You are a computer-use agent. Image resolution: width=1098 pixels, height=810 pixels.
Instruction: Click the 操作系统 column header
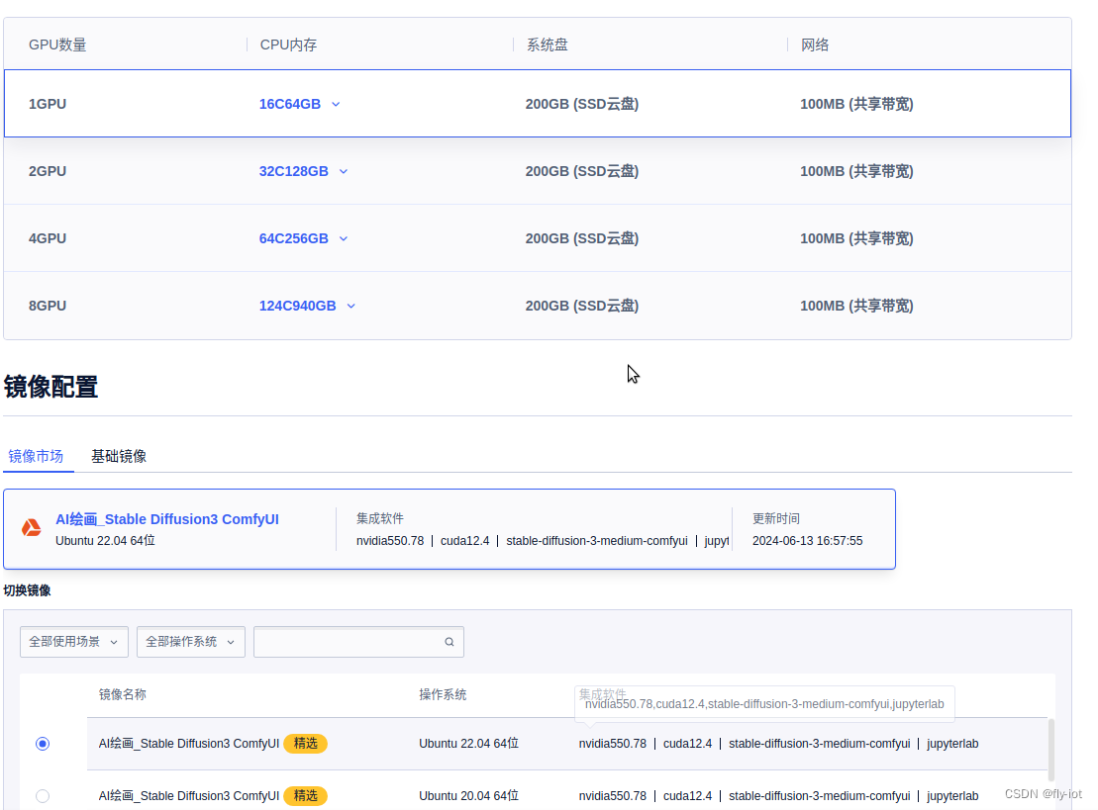(x=443, y=694)
